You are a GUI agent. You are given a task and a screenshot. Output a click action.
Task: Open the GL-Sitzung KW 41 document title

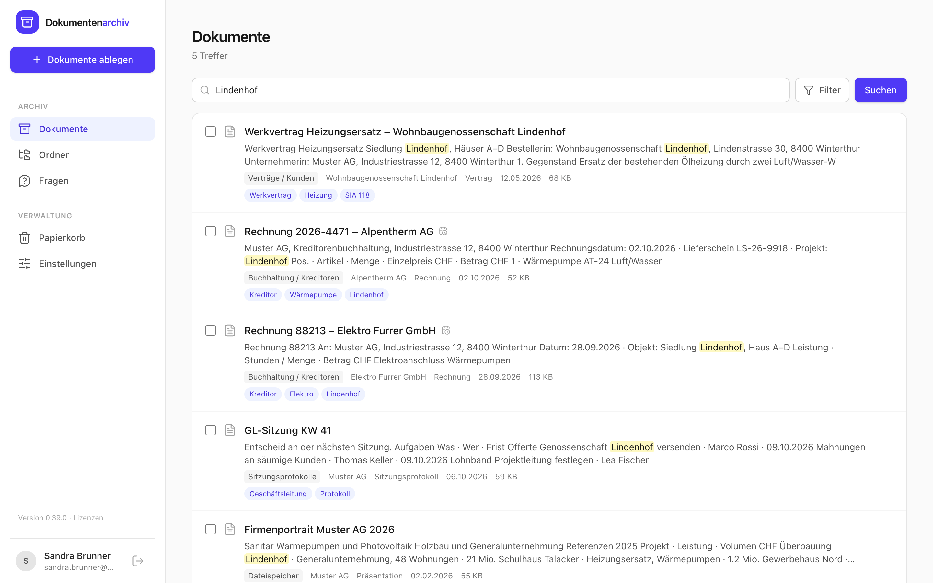point(288,430)
